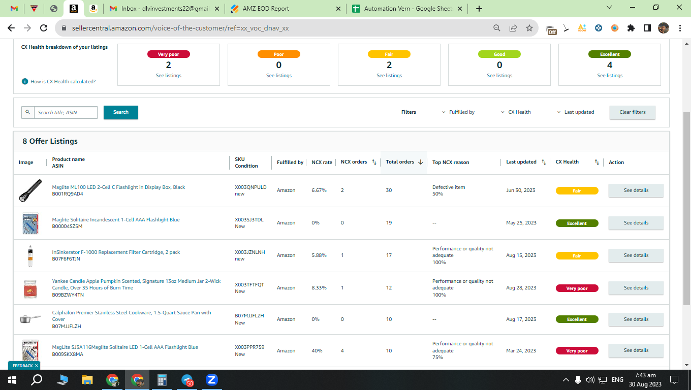Open the Chrome profile avatar
This screenshot has width=691, height=390.
click(x=663, y=28)
